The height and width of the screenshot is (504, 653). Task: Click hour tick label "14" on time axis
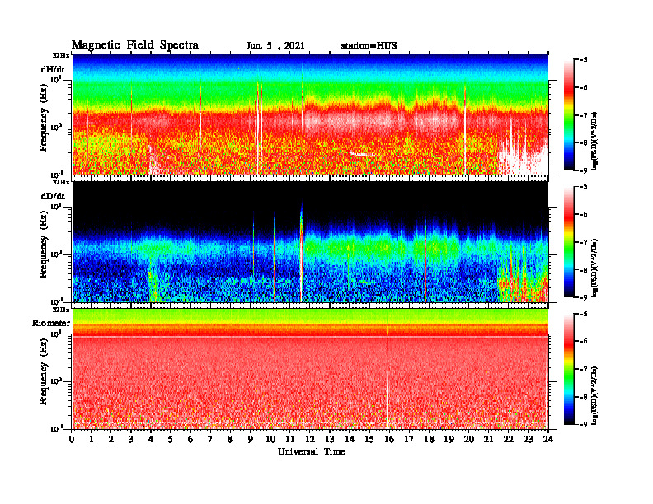[x=350, y=440]
